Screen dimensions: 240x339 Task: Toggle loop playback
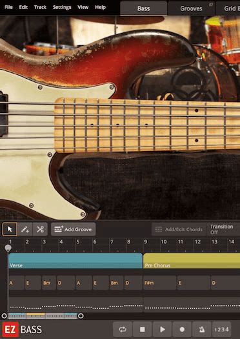[x=123, y=329]
